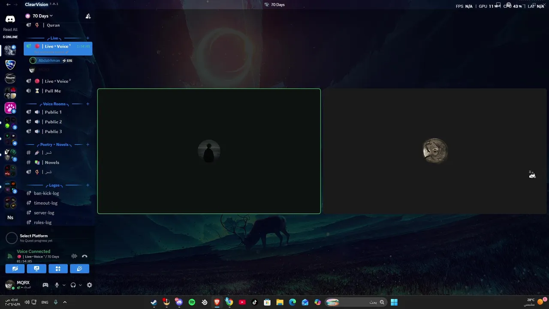Open soundboard button
Viewport: 549px width, 309px height.
tap(79, 269)
